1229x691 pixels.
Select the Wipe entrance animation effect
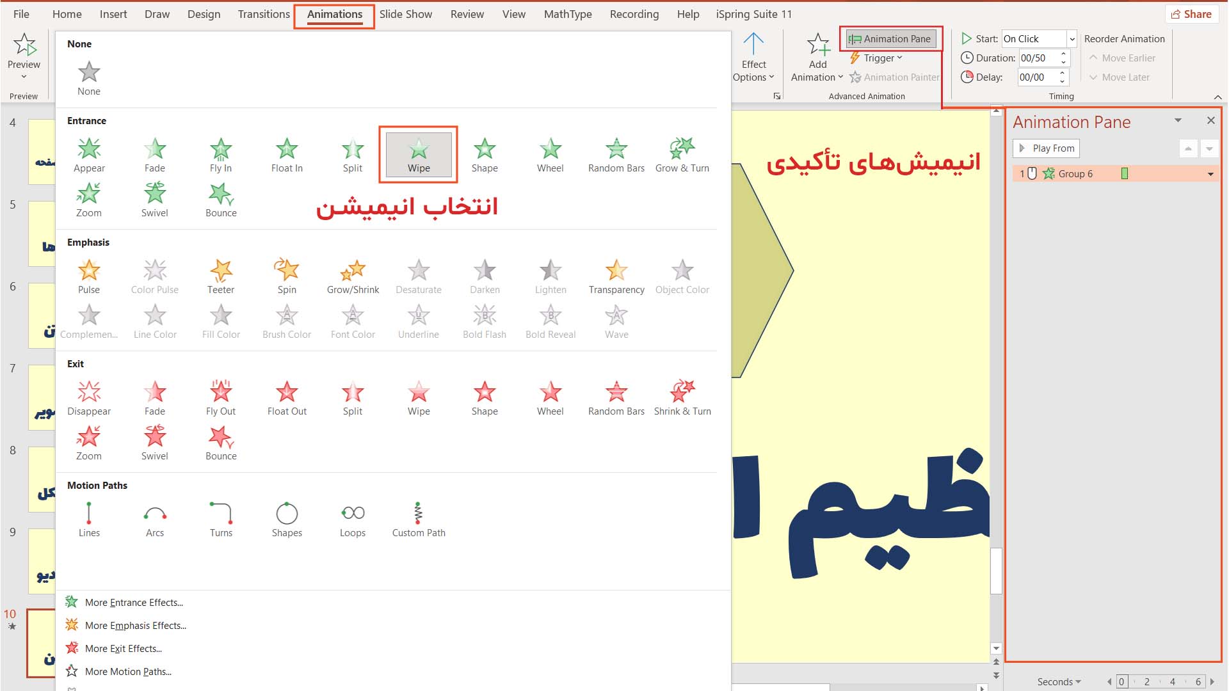coord(418,154)
